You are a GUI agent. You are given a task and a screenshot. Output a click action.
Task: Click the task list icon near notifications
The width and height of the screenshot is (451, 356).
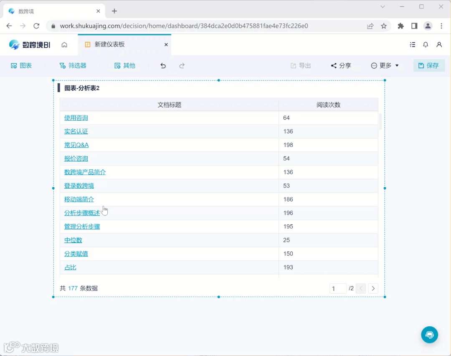pos(413,44)
